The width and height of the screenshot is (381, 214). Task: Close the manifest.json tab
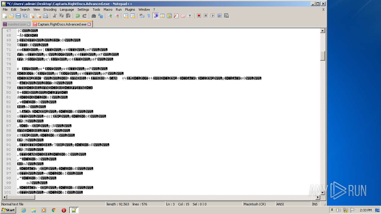(x=29, y=24)
